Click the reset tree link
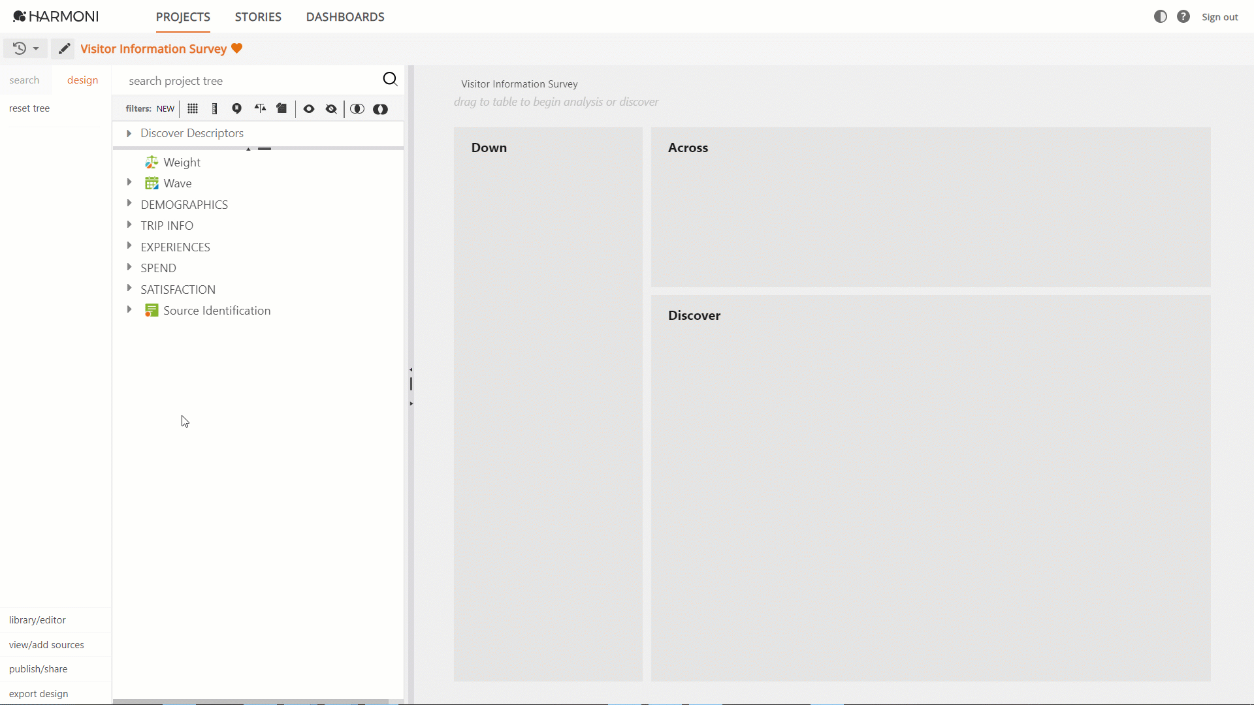The width and height of the screenshot is (1254, 705). [x=29, y=108]
